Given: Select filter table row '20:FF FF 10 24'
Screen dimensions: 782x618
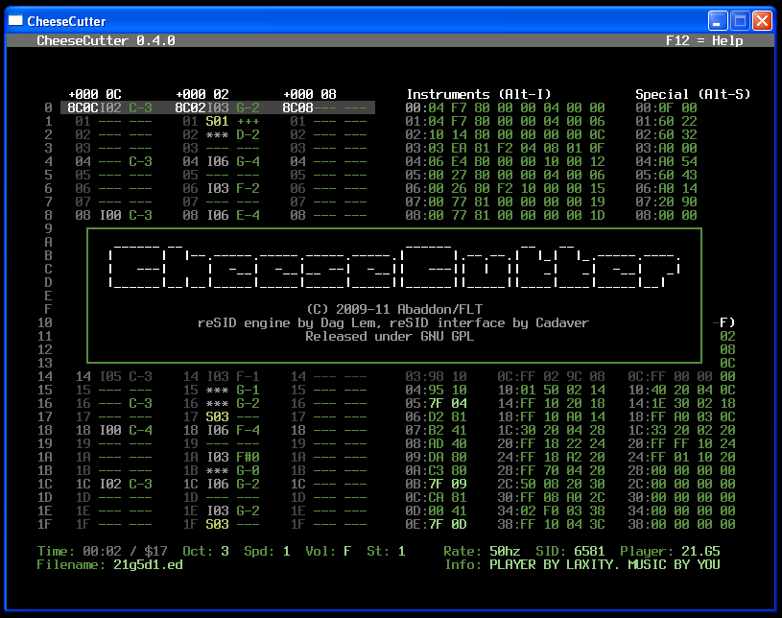Looking at the screenshot, I should click(682, 444).
